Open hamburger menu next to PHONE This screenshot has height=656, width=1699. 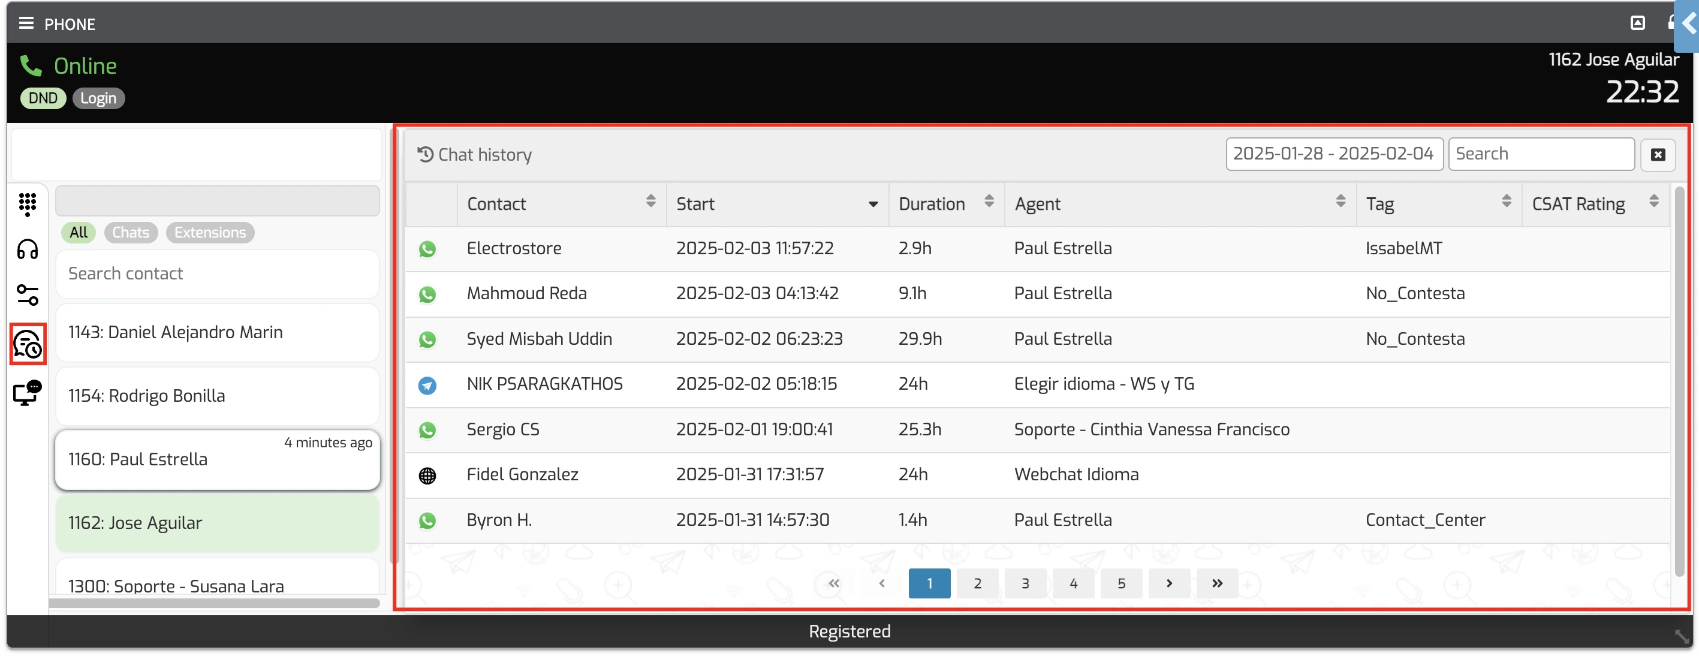[x=26, y=24]
